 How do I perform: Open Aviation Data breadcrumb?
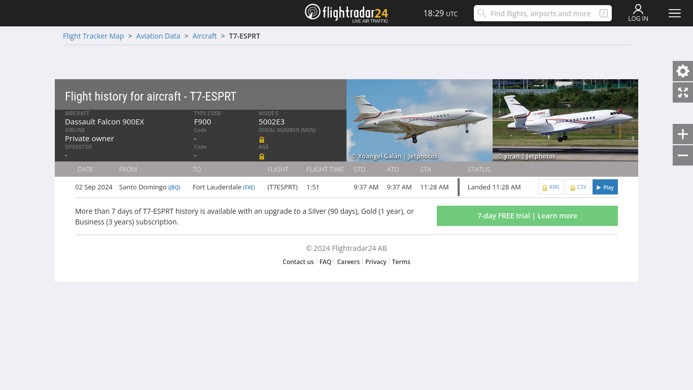tap(158, 36)
